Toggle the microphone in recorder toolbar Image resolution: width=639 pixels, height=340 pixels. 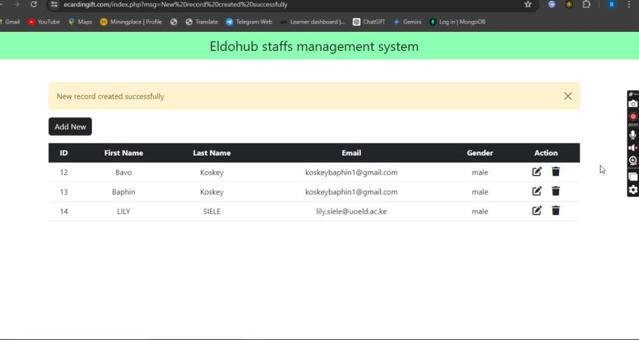pos(633,135)
